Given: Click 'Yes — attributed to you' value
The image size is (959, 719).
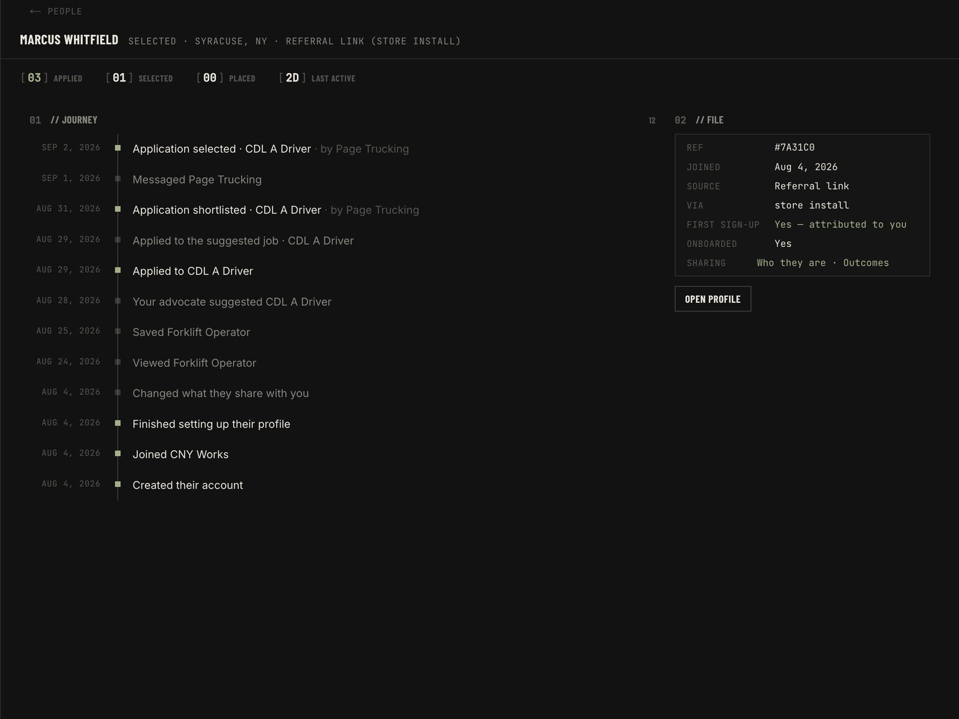Looking at the screenshot, I should point(840,224).
